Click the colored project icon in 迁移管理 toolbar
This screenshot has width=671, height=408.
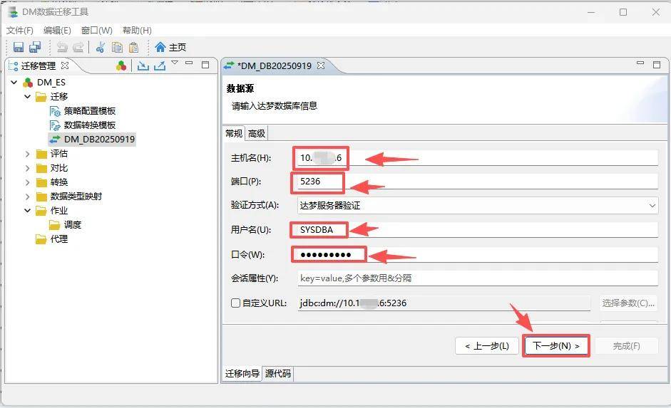pyautogui.click(x=121, y=66)
